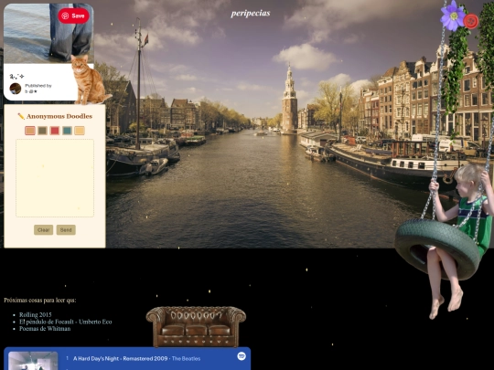The height and width of the screenshot is (370, 494).
Task: Click the orange cat image
Action: [x=90, y=79]
